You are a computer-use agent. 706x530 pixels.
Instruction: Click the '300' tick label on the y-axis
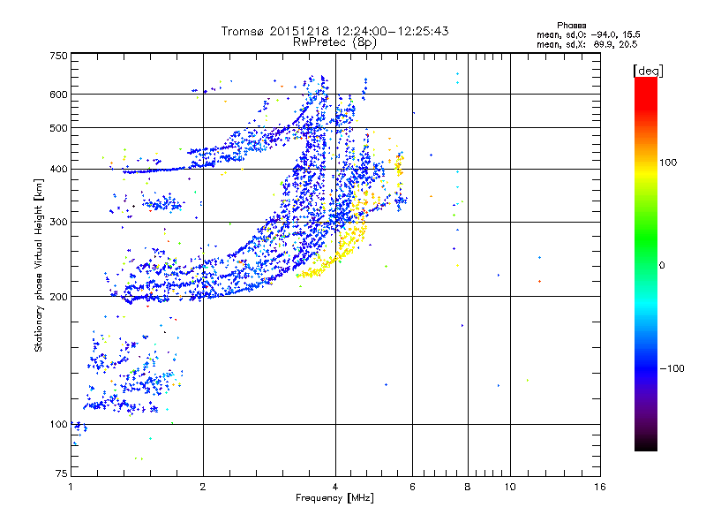pyautogui.click(x=58, y=223)
